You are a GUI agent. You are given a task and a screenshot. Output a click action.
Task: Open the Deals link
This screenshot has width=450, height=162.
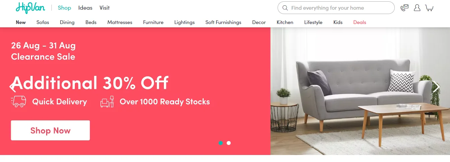[360, 22]
